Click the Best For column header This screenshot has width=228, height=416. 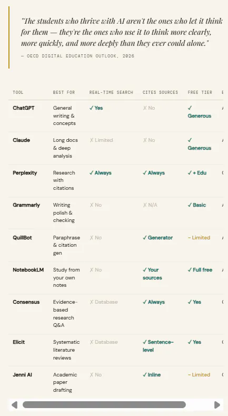click(x=64, y=92)
